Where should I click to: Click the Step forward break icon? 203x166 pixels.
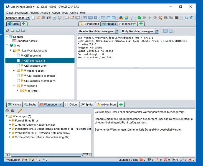144,18
